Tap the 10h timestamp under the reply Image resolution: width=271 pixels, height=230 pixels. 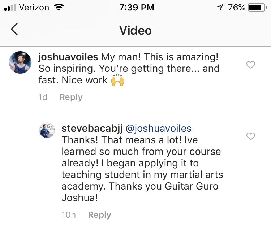(69, 215)
